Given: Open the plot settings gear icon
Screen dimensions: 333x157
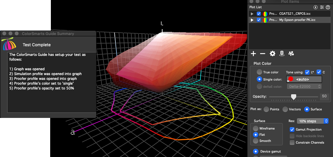Looking at the screenshot, I should [x=273, y=53].
